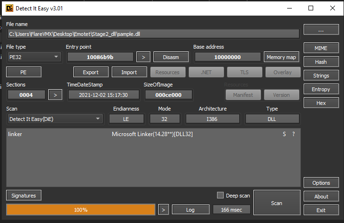
Task: Select the Microsoft Linker(14.28**)[DLL32] result
Action: tap(152, 134)
